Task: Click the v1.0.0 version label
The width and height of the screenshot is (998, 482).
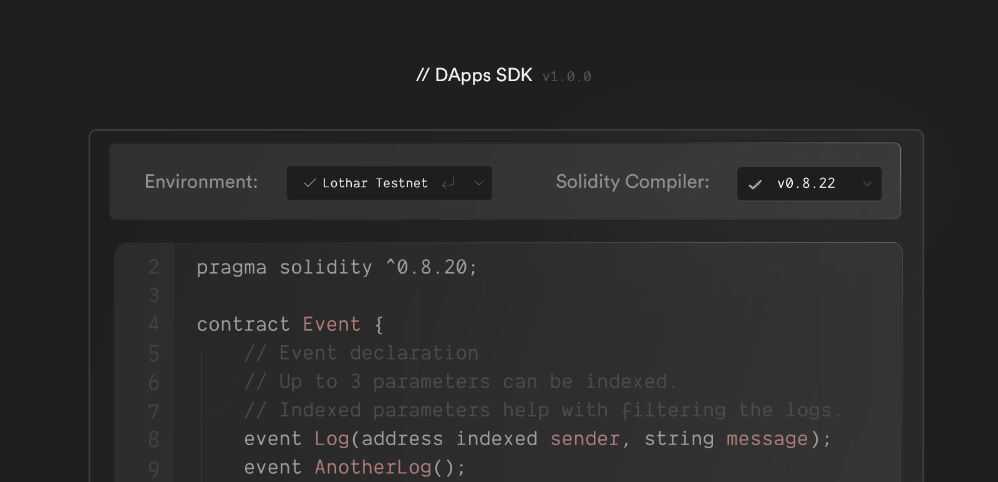Action: (566, 77)
